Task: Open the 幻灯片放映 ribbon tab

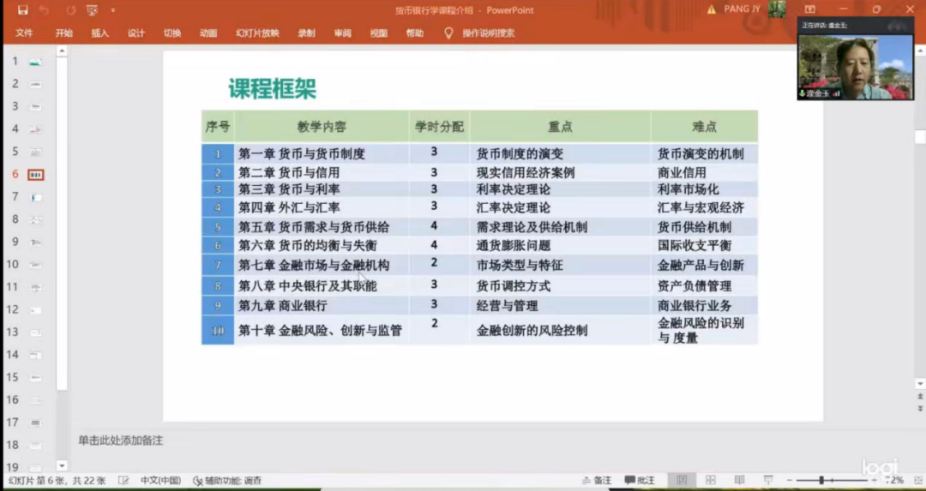Action: tap(257, 33)
